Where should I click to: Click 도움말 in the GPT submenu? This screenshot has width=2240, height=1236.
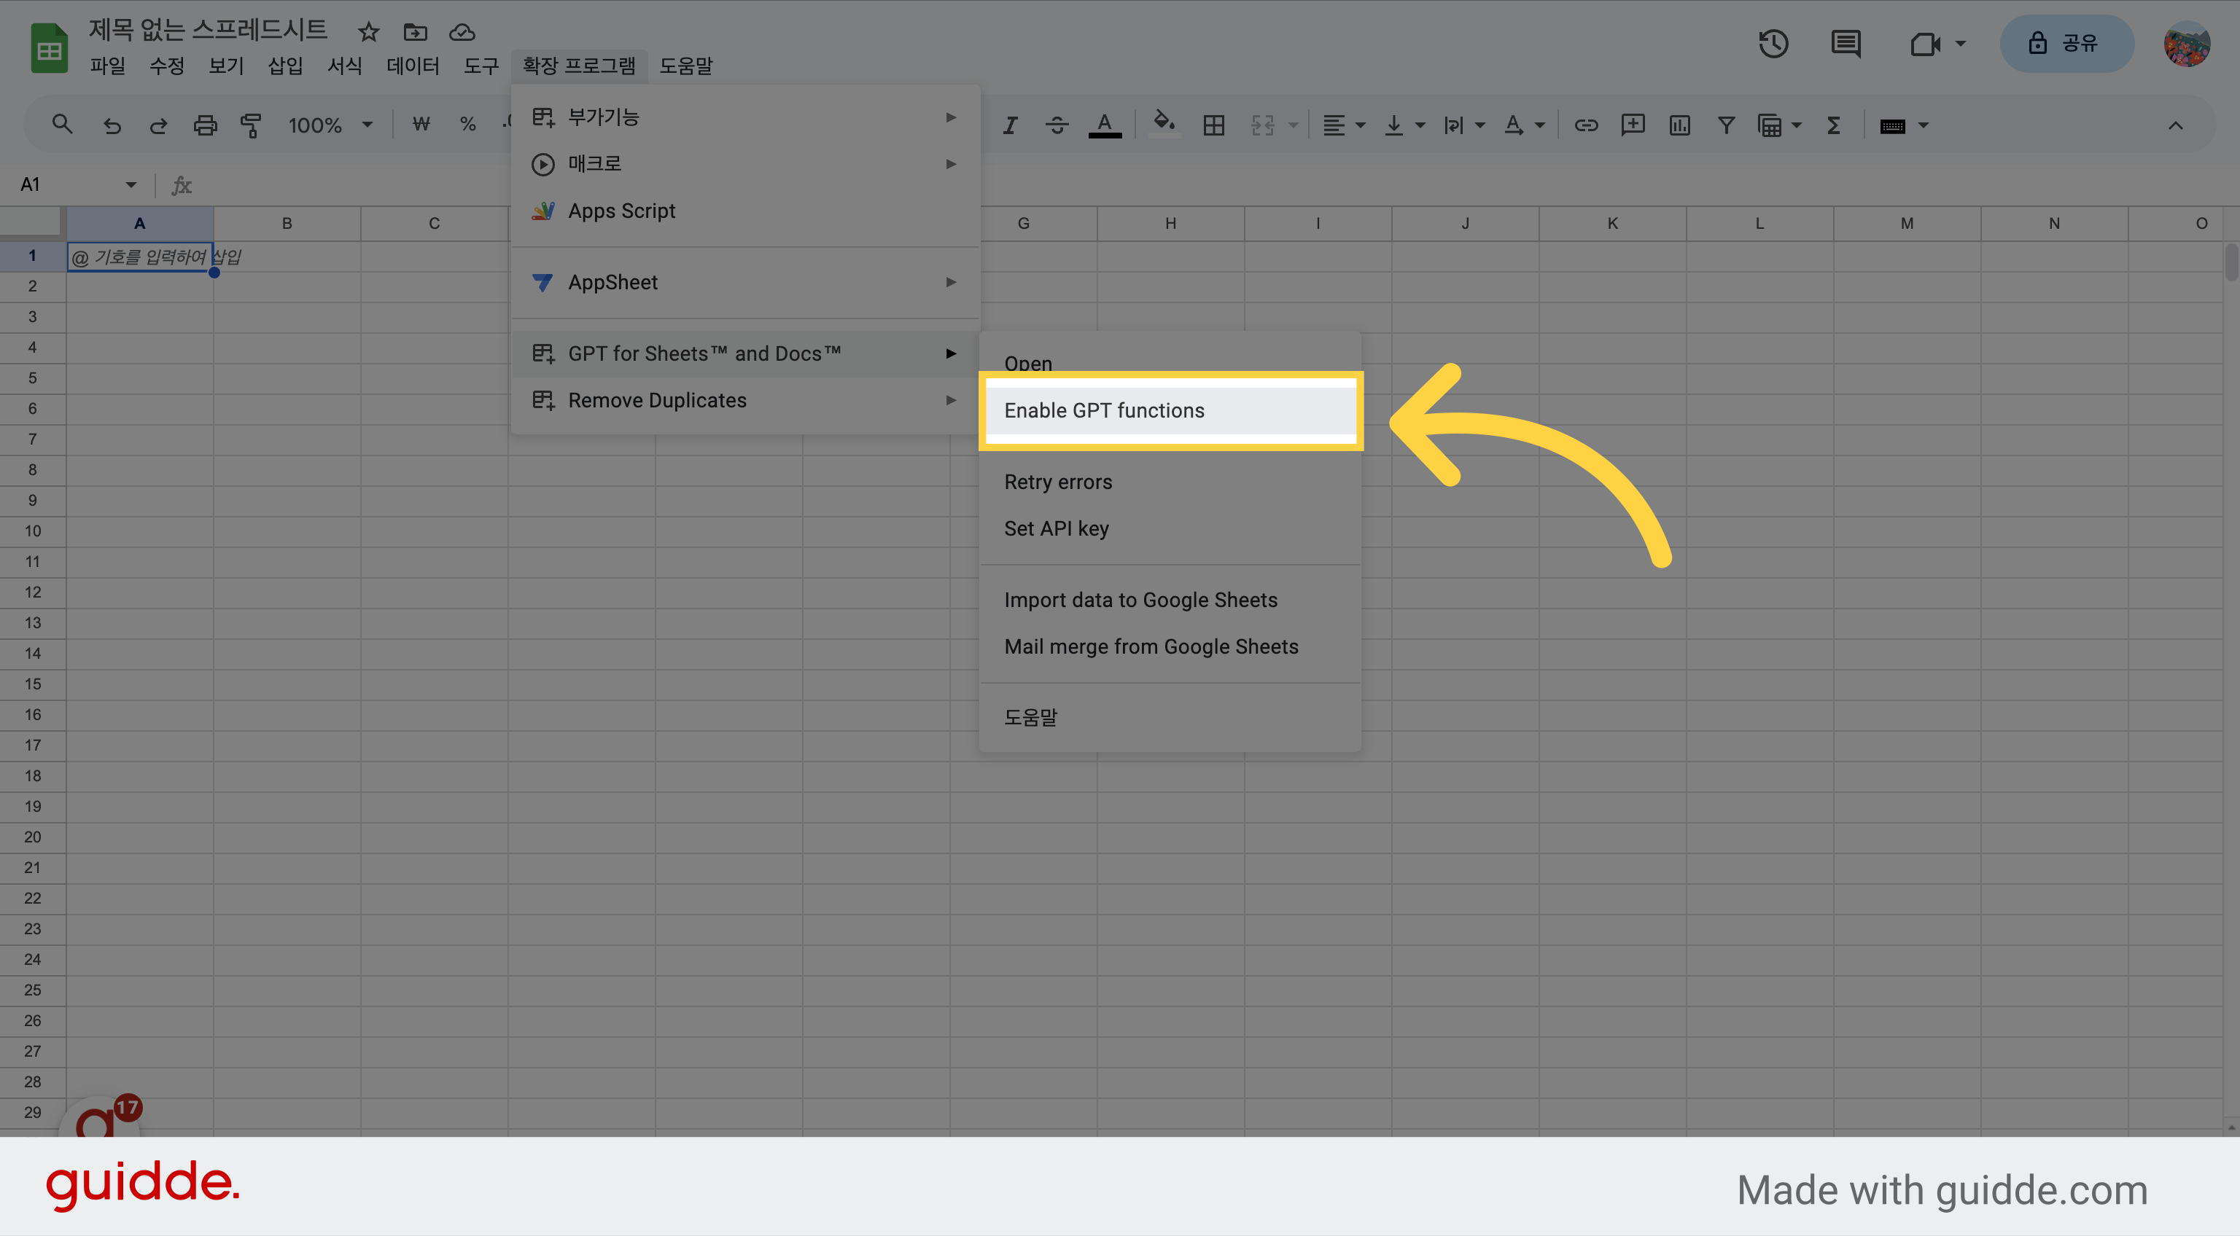pyautogui.click(x=1170, y=718)
